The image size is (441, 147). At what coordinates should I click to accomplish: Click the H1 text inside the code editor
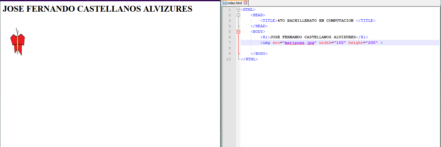coord(313,37)
